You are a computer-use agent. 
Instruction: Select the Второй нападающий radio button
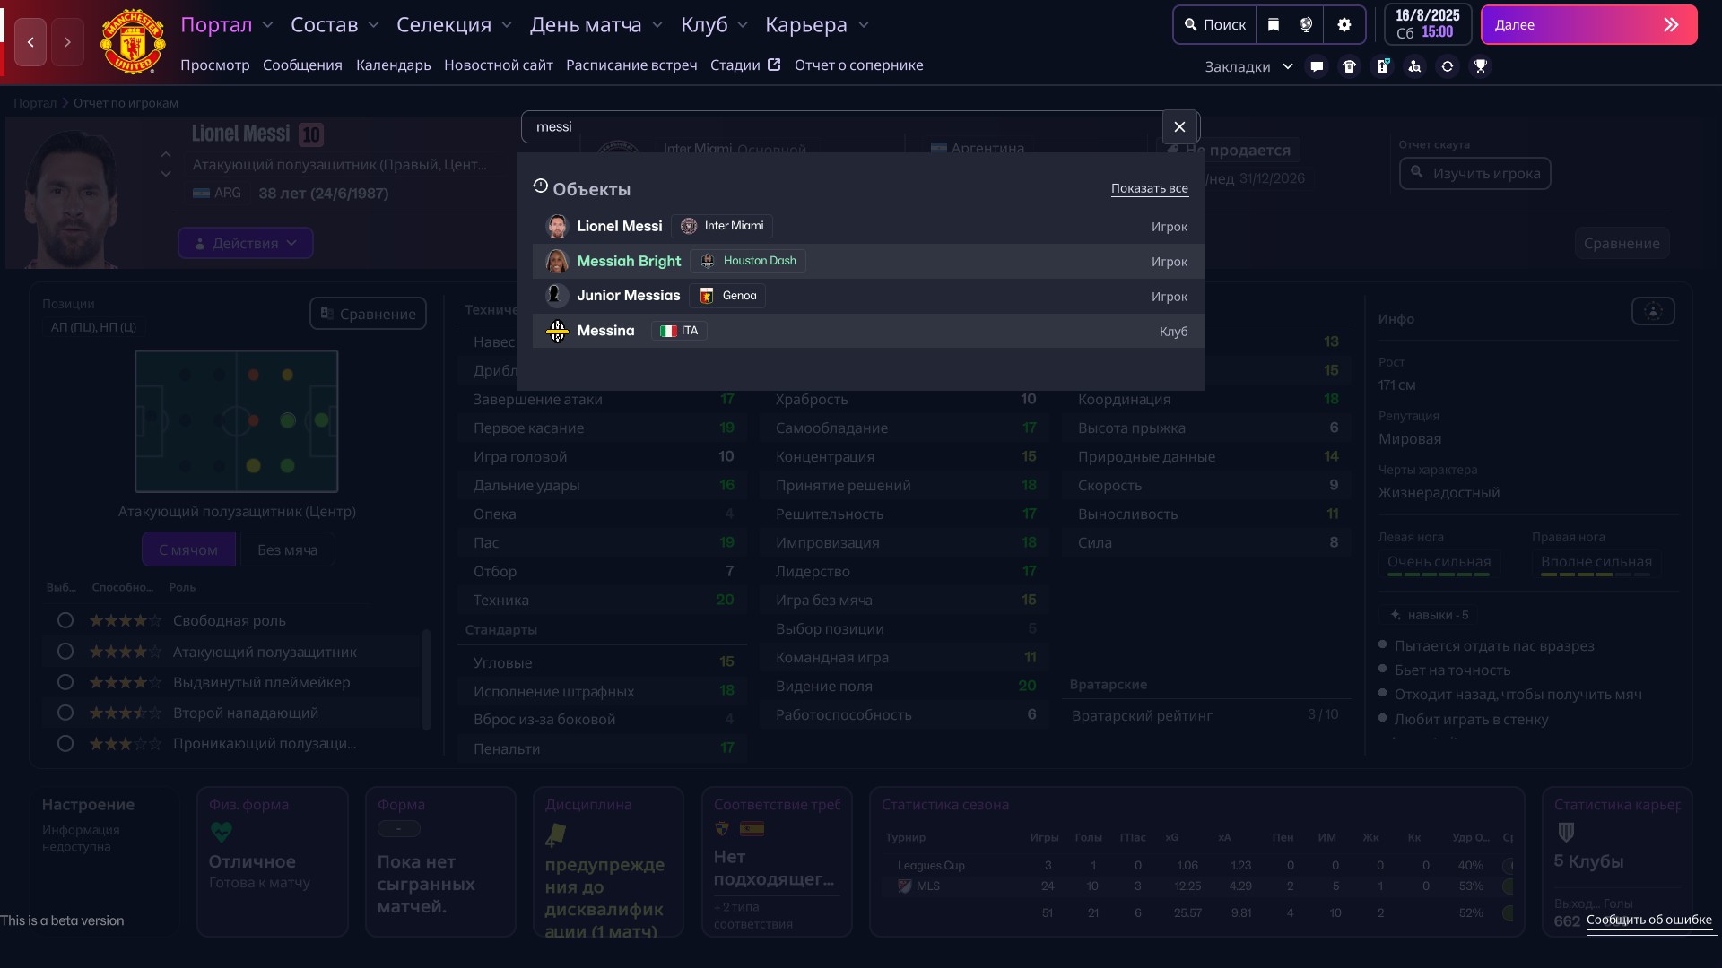(x=65, y=713)
